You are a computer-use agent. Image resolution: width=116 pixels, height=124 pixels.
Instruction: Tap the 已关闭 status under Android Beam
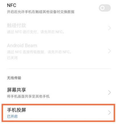(12, 58)
